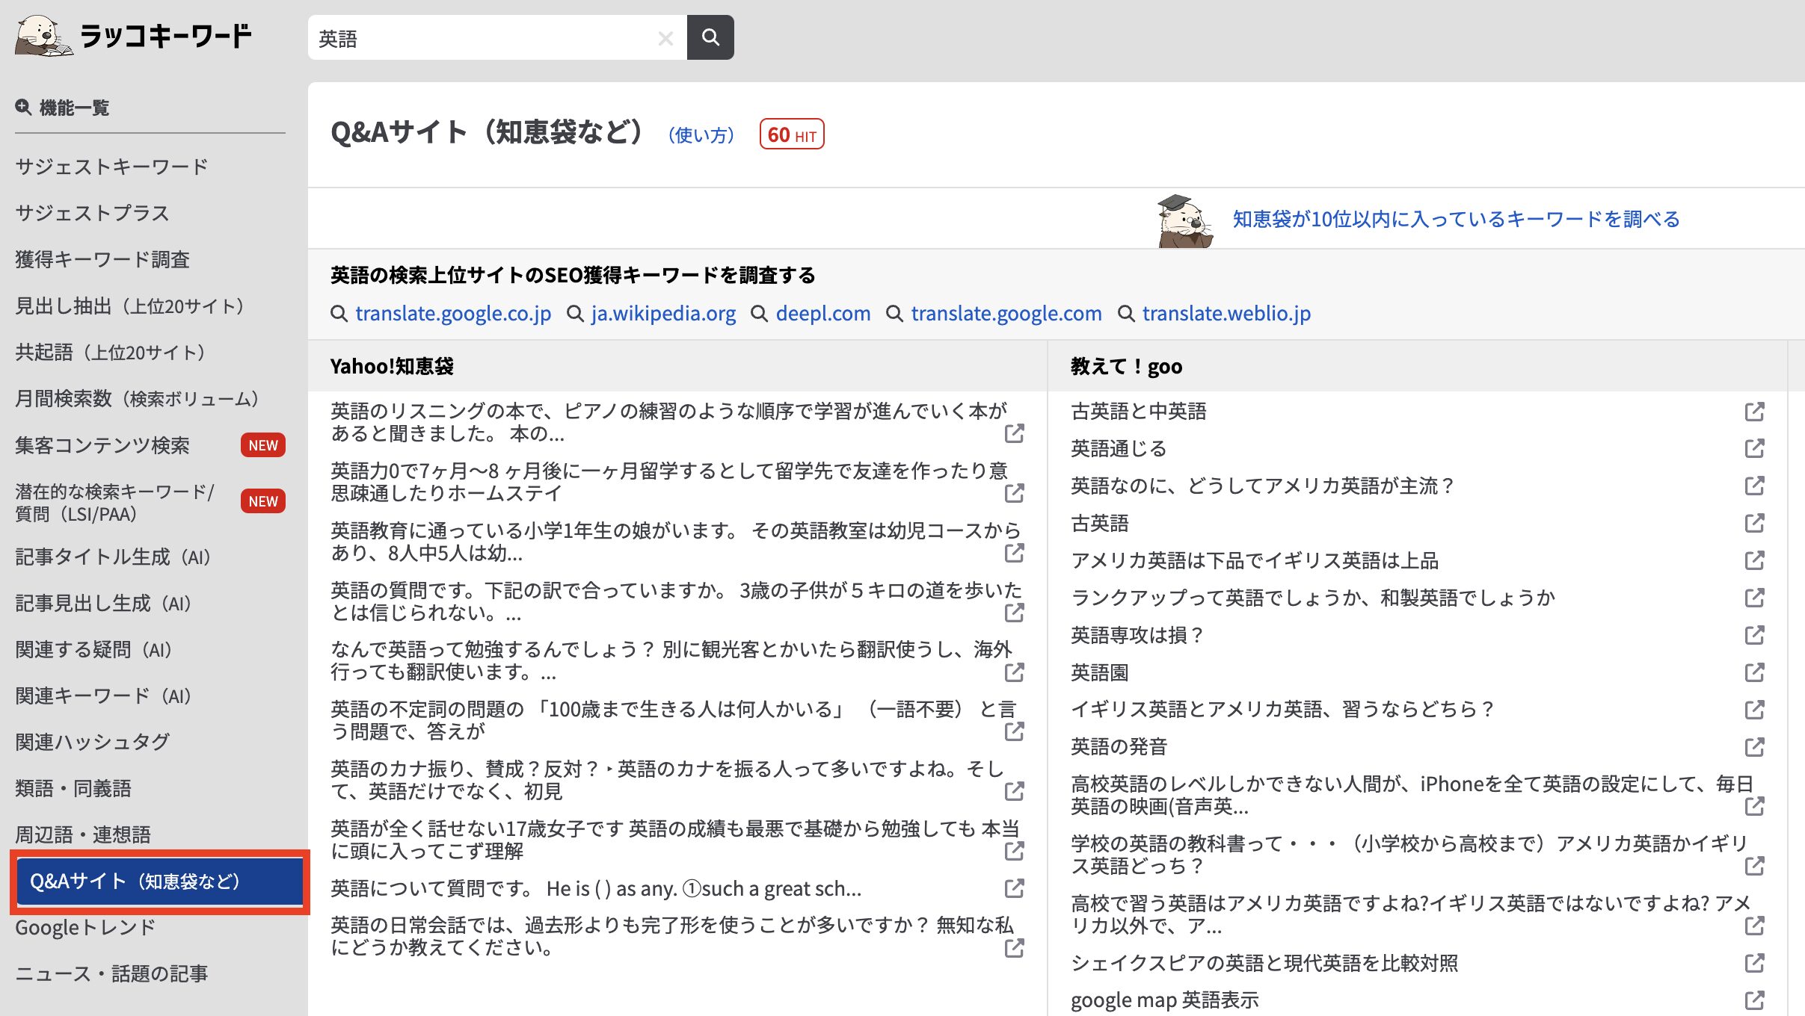Image resolution: width=1805 pixels, height=1016 pixels.
Task: Open 獲得キーワード調査 feature
Action: pos(102,259)
